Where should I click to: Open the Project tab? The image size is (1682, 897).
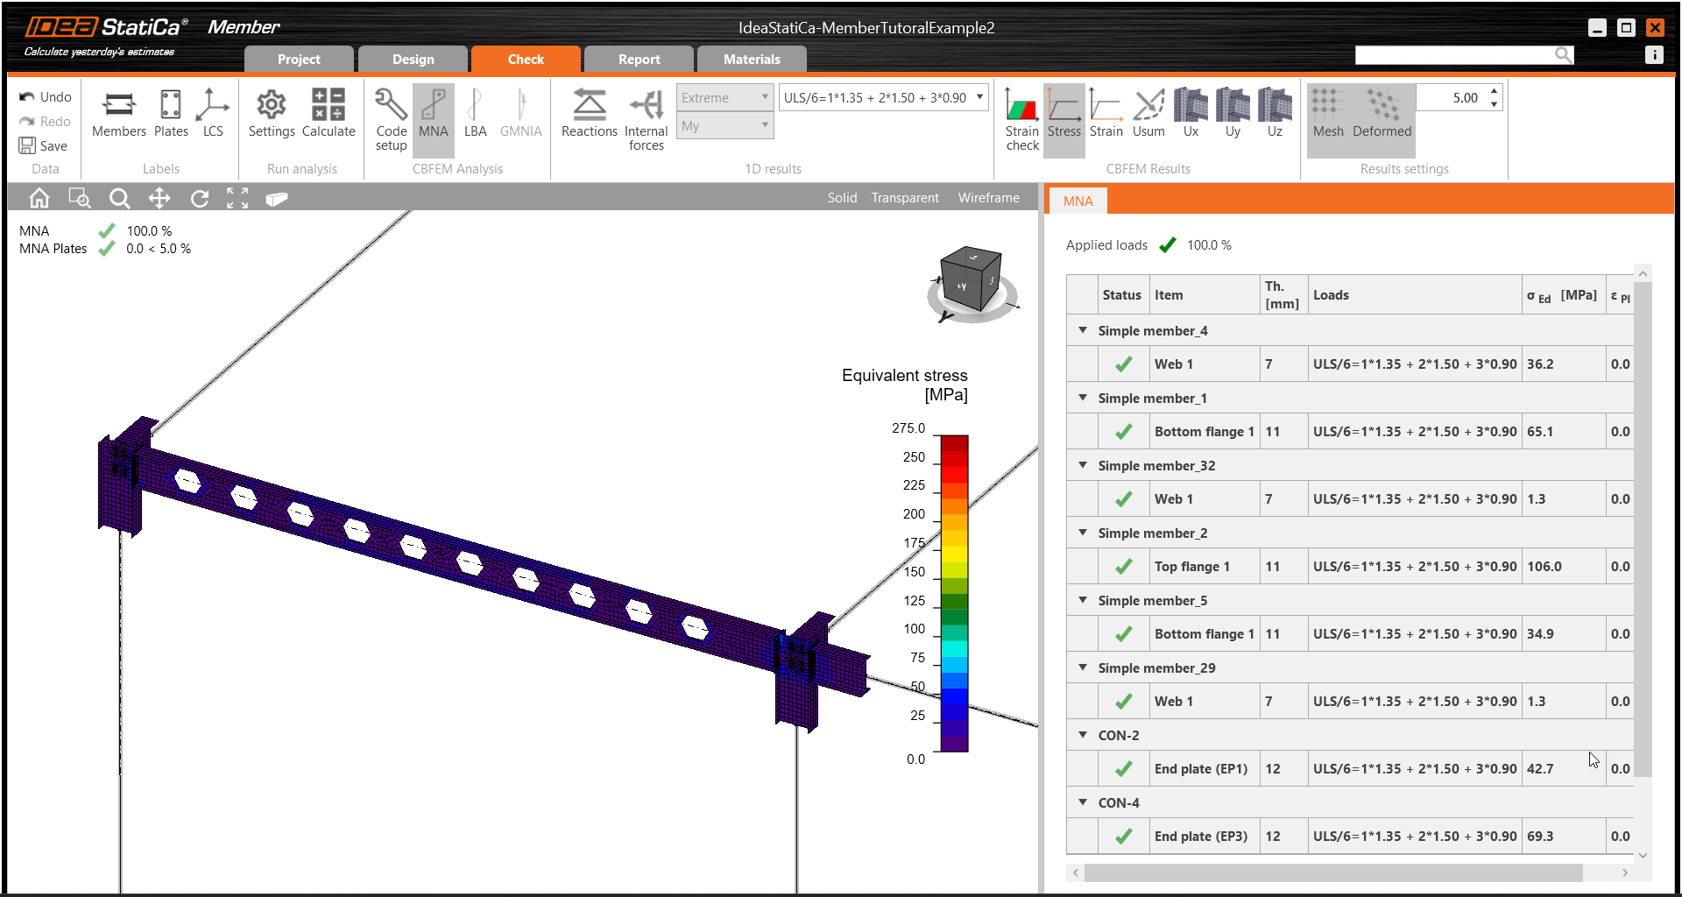299,60
